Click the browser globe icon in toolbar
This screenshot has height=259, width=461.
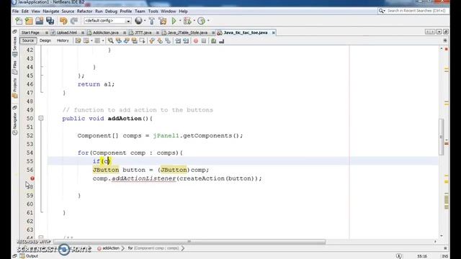[138, 21]
